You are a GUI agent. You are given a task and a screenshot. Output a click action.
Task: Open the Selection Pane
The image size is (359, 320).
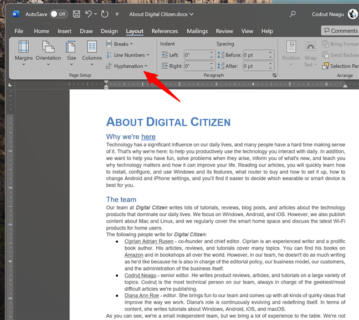pyautogui.click(x=340, y=66)
